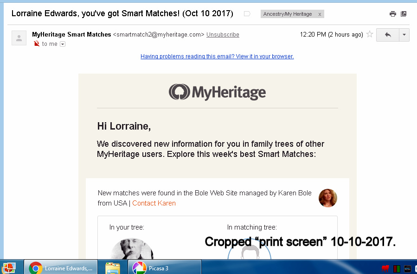Open the Windows Start button
Image resolution: width=417 pixels, height=274 pixels.
tap(9, 268)
